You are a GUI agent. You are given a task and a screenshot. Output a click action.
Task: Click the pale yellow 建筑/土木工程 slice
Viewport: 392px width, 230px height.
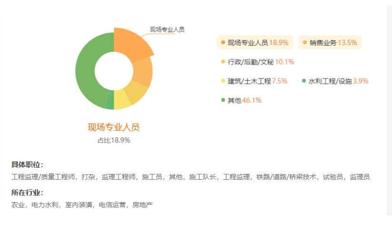[x=121, y=99]
